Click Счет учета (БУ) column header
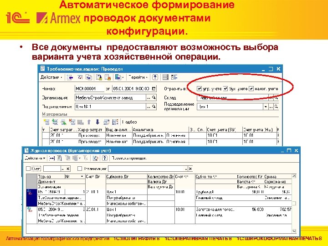The height and width of the screenshot is (246, 328). pos(224,130)
